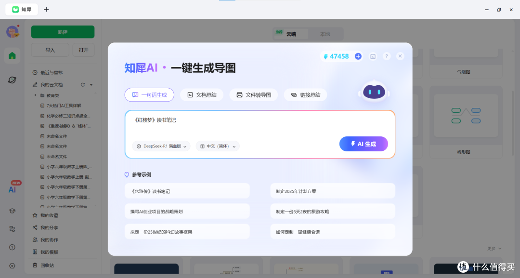Click the user avatar in sidebar
The image size is (520, 278).
coord(12,32)
